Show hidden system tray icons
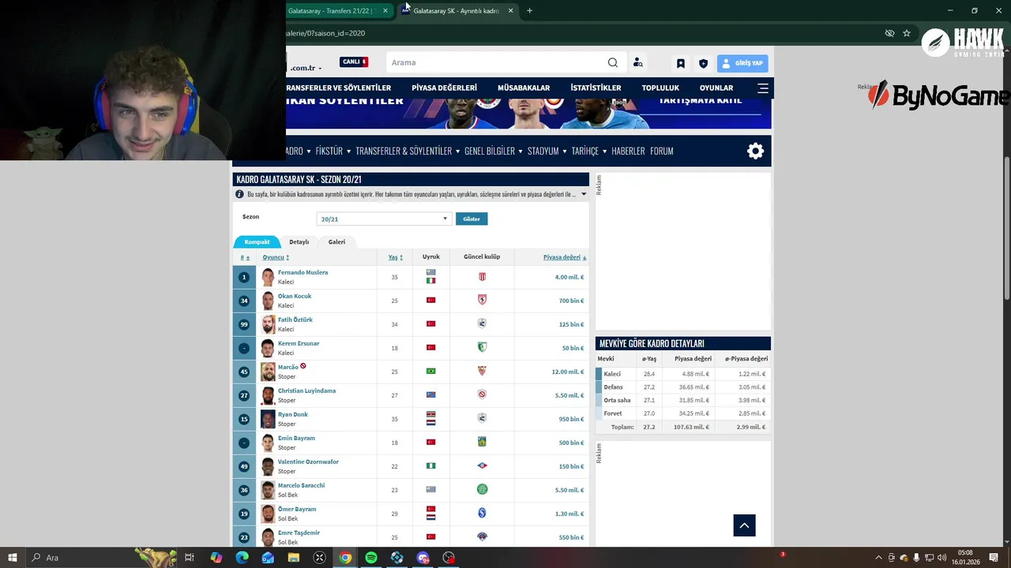The width and height of the screenshot is (1011, 568). pyautogui.click(x=878, y=558)
